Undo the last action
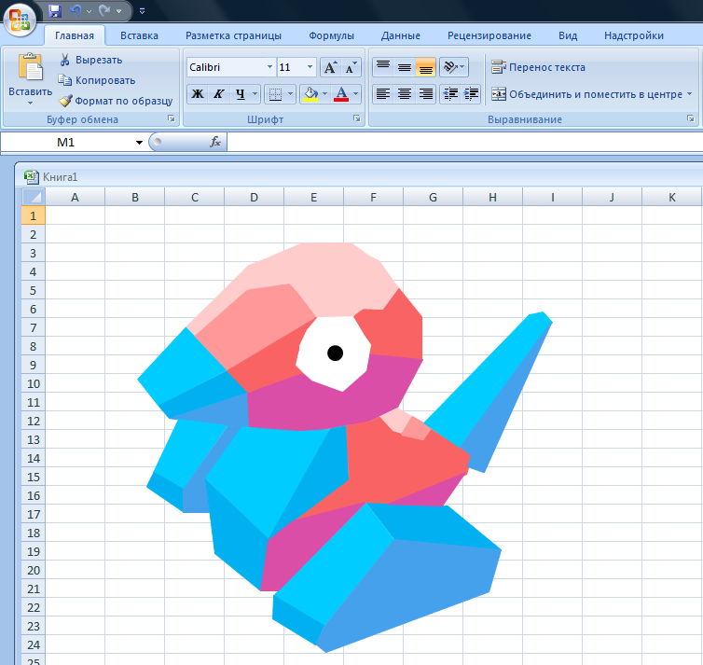This screenshot has width=703, height=665. click(x=76, y=11)
